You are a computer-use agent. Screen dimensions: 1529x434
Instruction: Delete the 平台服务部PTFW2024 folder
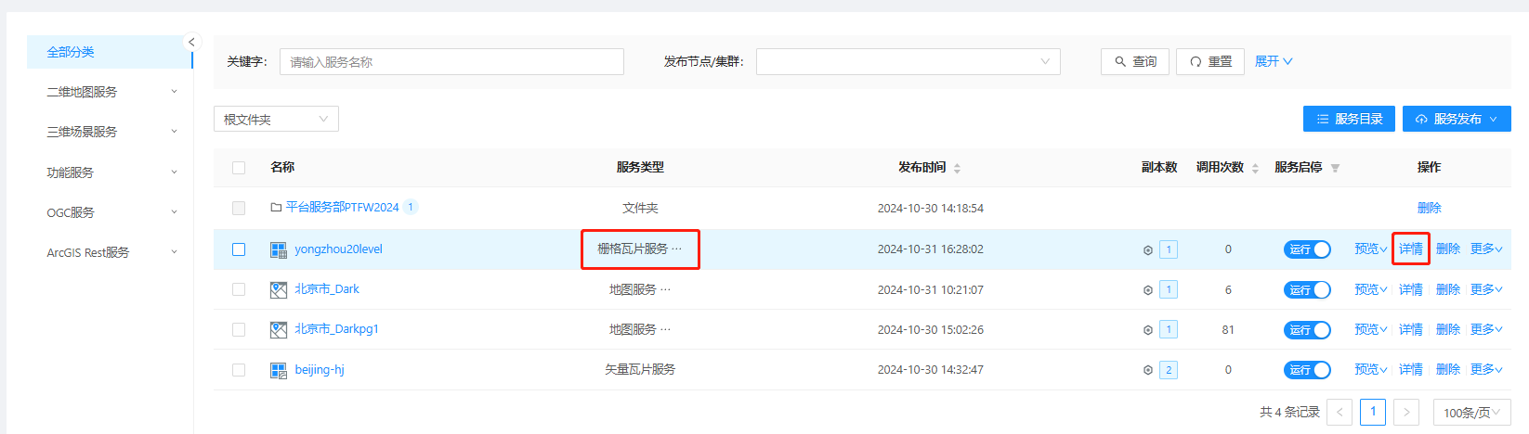click(x=1430, y=208)
